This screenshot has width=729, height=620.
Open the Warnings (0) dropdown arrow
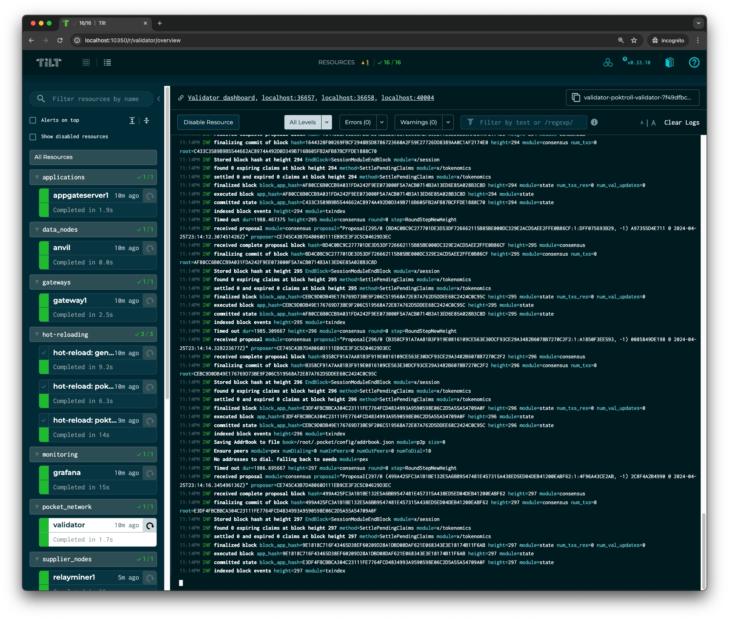(x=448, y=122)
